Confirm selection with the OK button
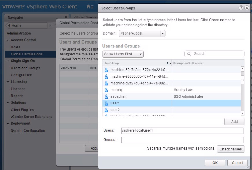This screenshot has width=252, height=170. click(215, 163)
